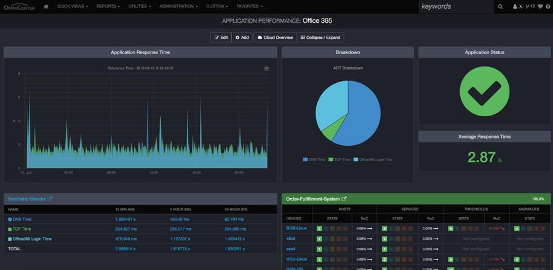Click the search magnifier icon
The width and height of the screenshot is (553, 270).
pyautogui.click(x=501, y=6)
